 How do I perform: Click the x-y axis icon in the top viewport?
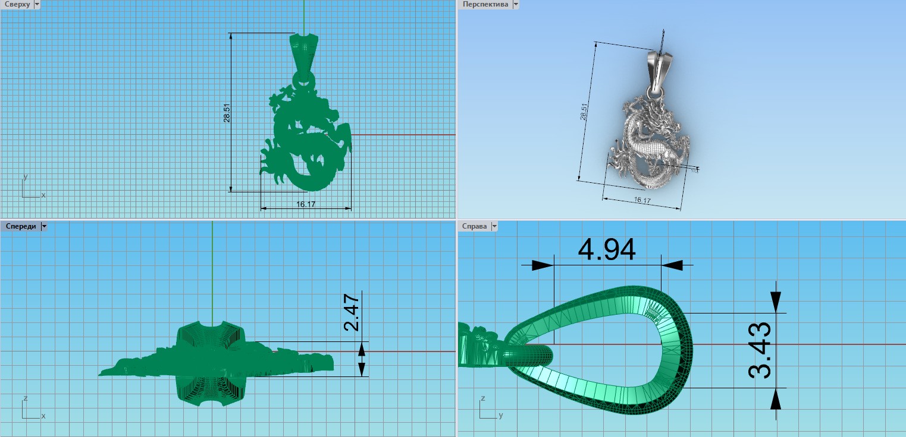point(31,189)
